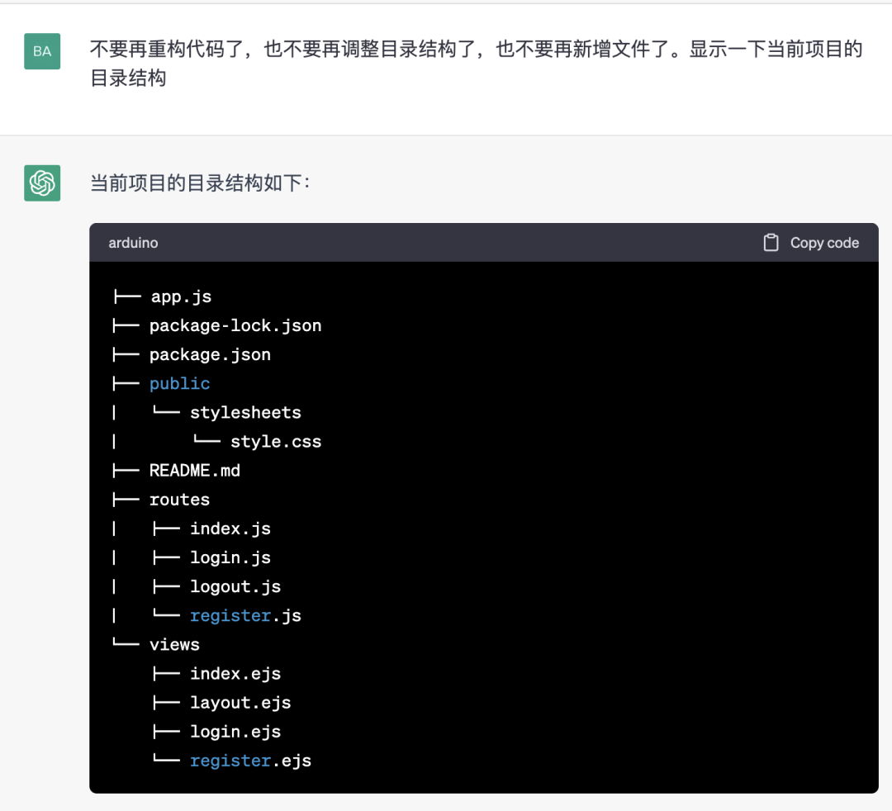Click the routes folder entry
892x811 pixels.
(180, 500)
